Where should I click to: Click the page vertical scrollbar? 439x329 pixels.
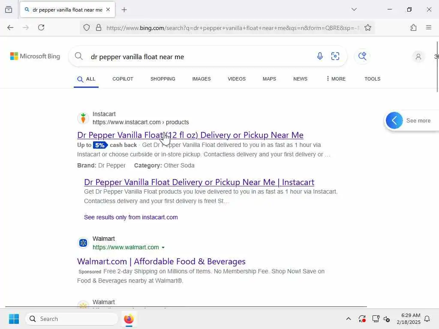(437, 66)
